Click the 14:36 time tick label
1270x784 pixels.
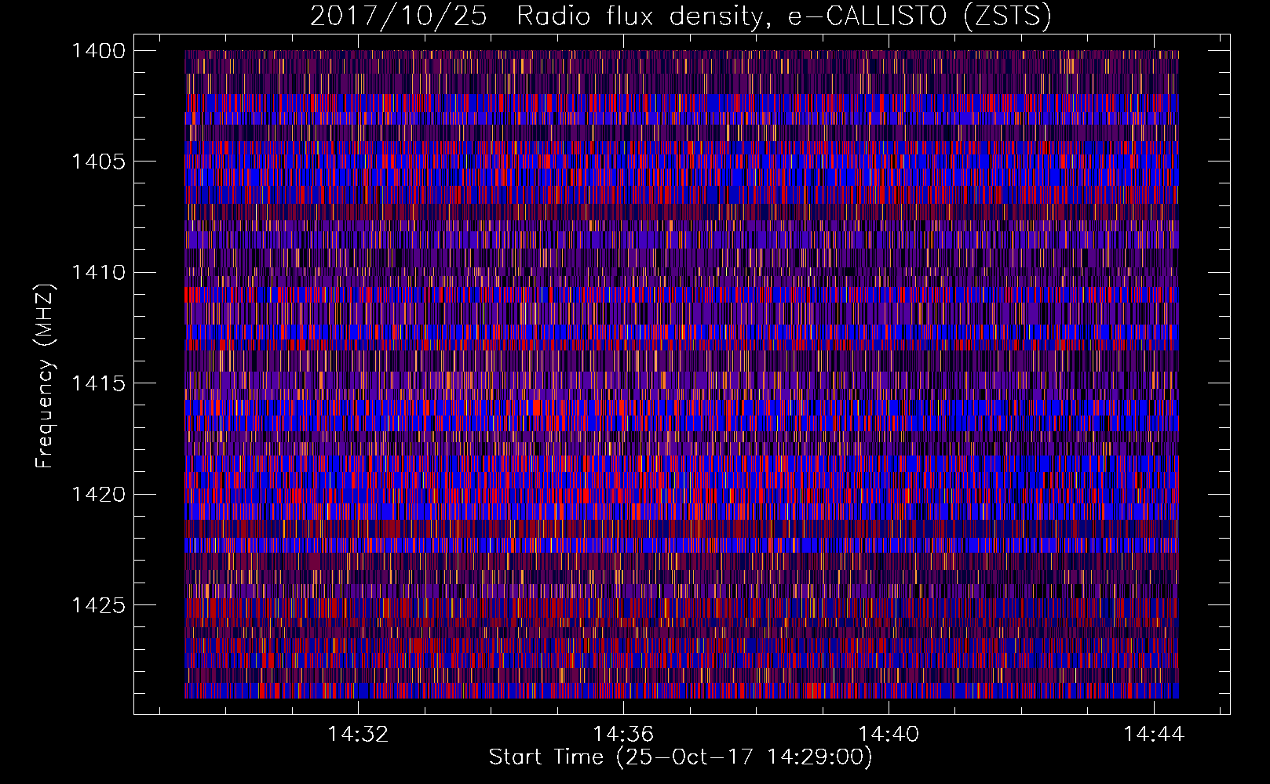[x=623, y=734]
